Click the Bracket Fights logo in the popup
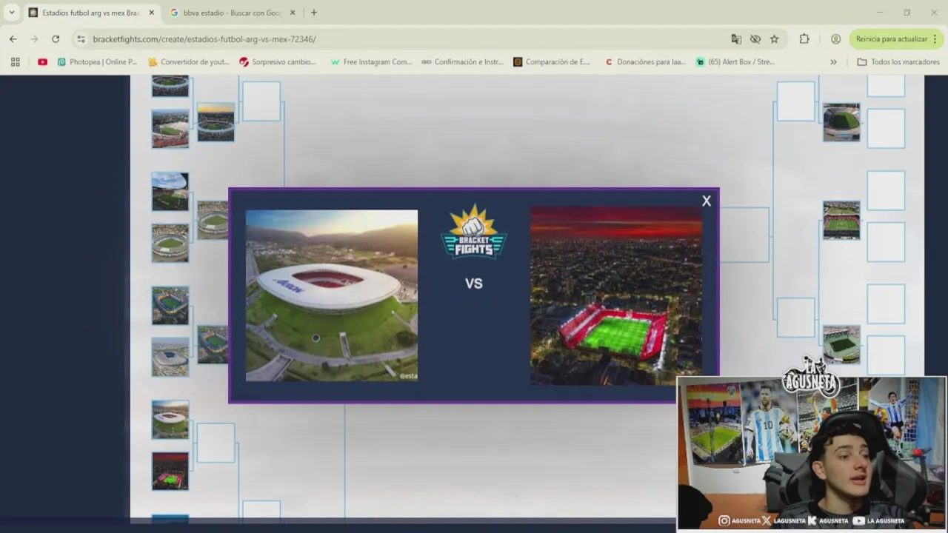948x533 pixels. click(473, 233)
